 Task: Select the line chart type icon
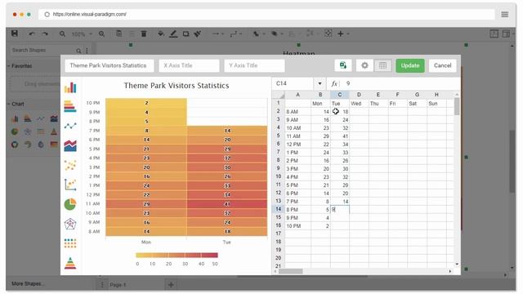tap(70, 126)
